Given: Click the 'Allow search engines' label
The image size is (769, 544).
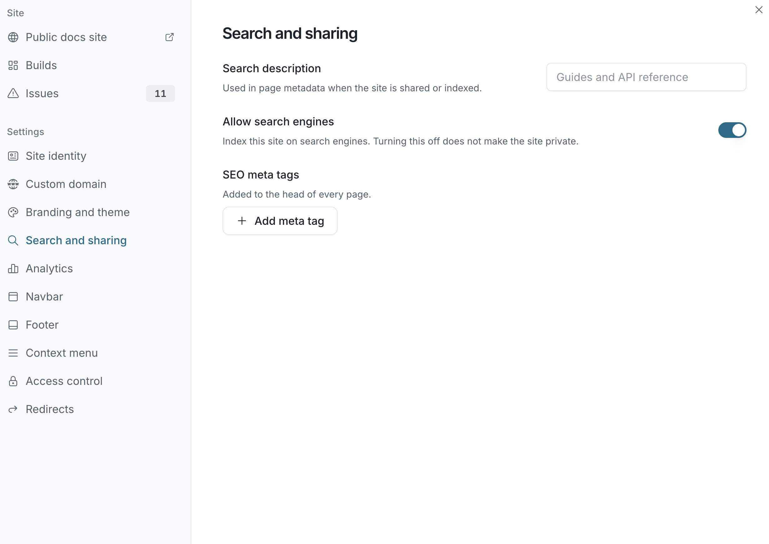Looking at the screenshot, I should pos(278,122).
